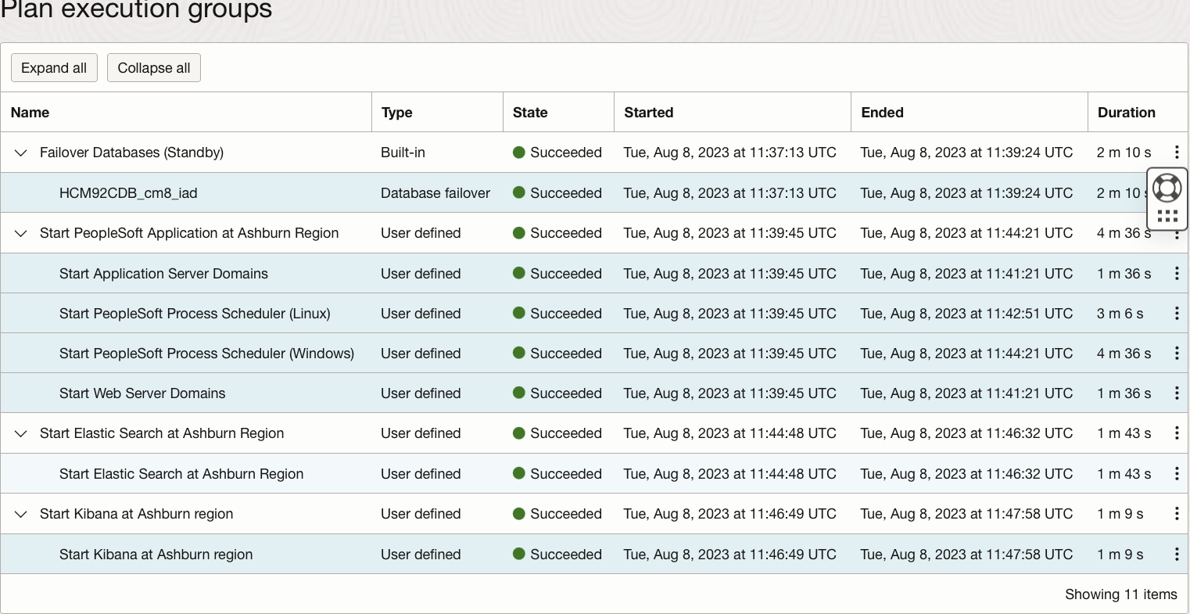The width and height of the screenshot is (1190, 614).
Task: Collapse the Start Elastic Search group
Action: point(20,433)
